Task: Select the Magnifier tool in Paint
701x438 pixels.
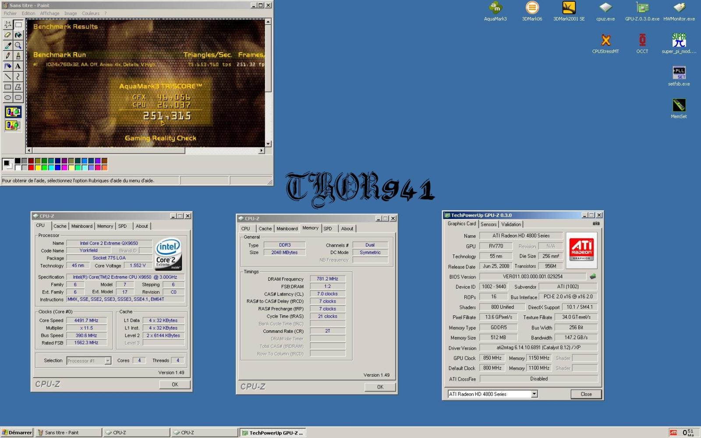Action: [18, 46]
